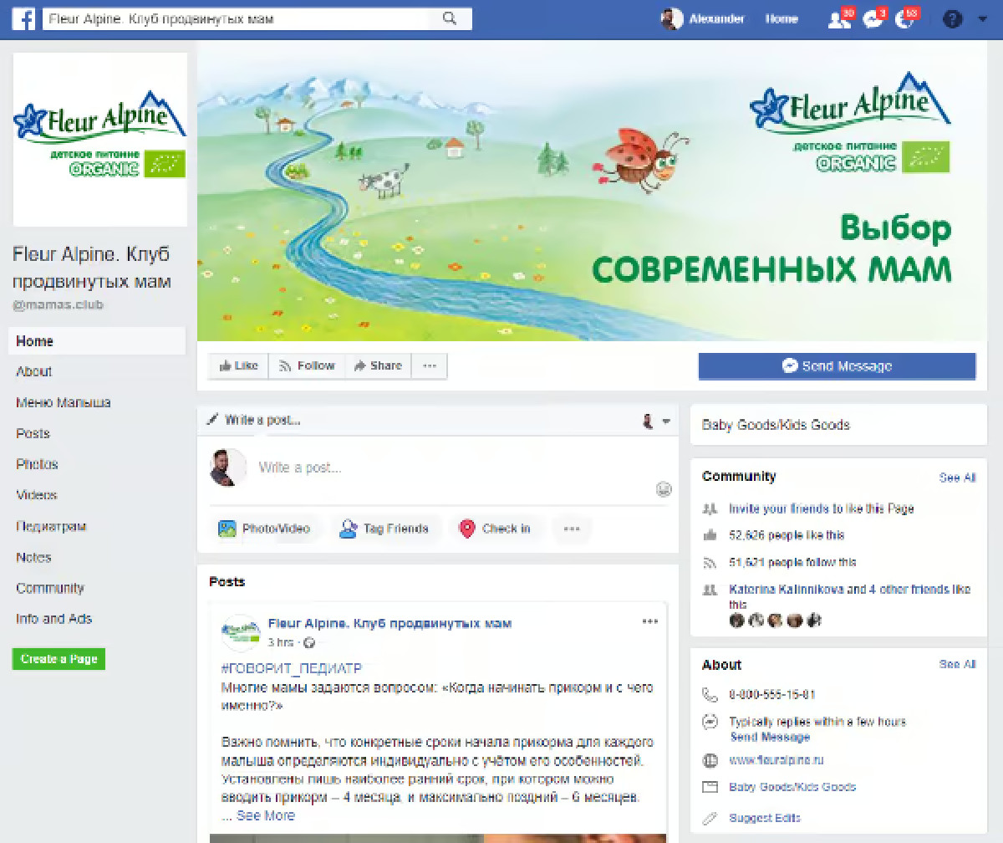This screenshot has width=1003, height=843.
Task: Click Tag Friends in the composer
Action: coord(384,529)
